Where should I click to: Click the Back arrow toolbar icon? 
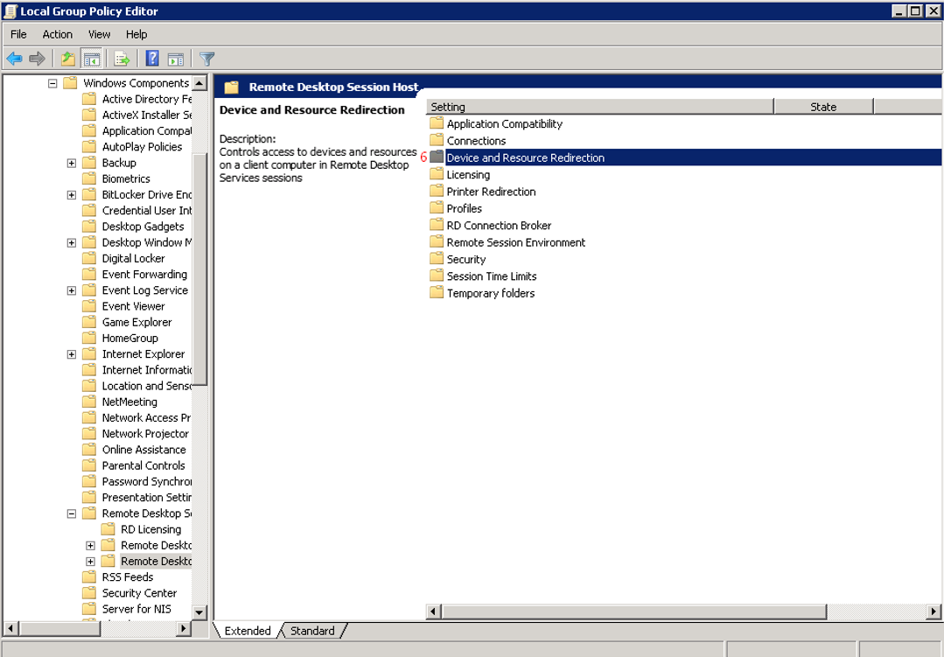[14, 59]
